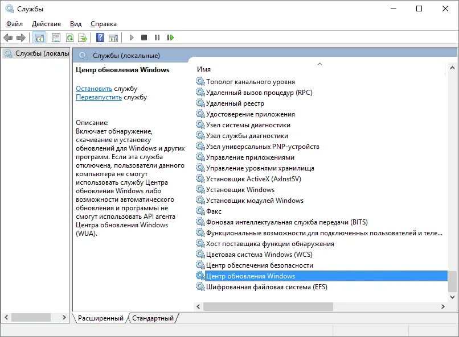Click services list horizontal scroll left arrow
Image resolution: width=459 pixels, height=337 pixels.
pos(198,306)
